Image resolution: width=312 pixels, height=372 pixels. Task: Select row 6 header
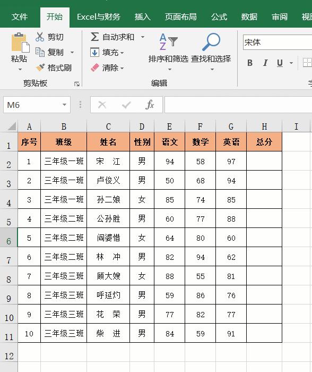tap(9, 238)
